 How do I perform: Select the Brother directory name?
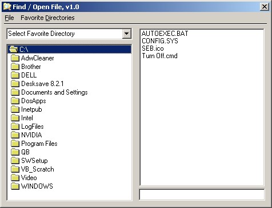pos(31,67)
